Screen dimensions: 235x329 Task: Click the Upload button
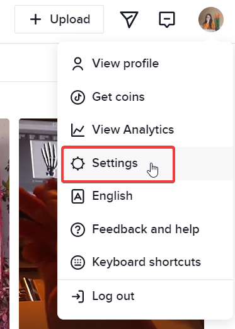pyautogui.click(x=59, y=20)
